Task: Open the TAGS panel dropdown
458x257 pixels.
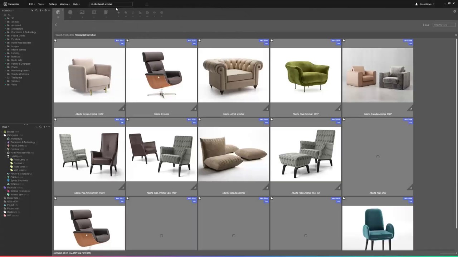Action: 5,127
